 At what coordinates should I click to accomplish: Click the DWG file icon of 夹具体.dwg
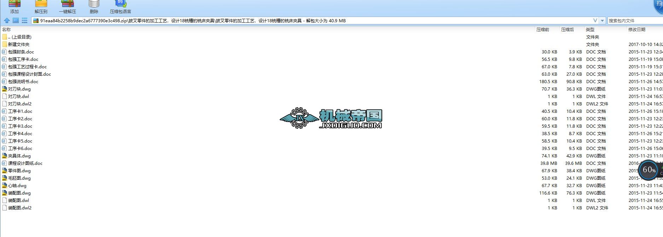pyautogui.click(x=5, y=156)
